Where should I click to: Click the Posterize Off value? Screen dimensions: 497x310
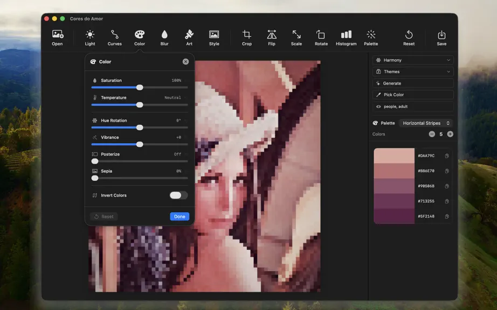click(x=177, y=154)
